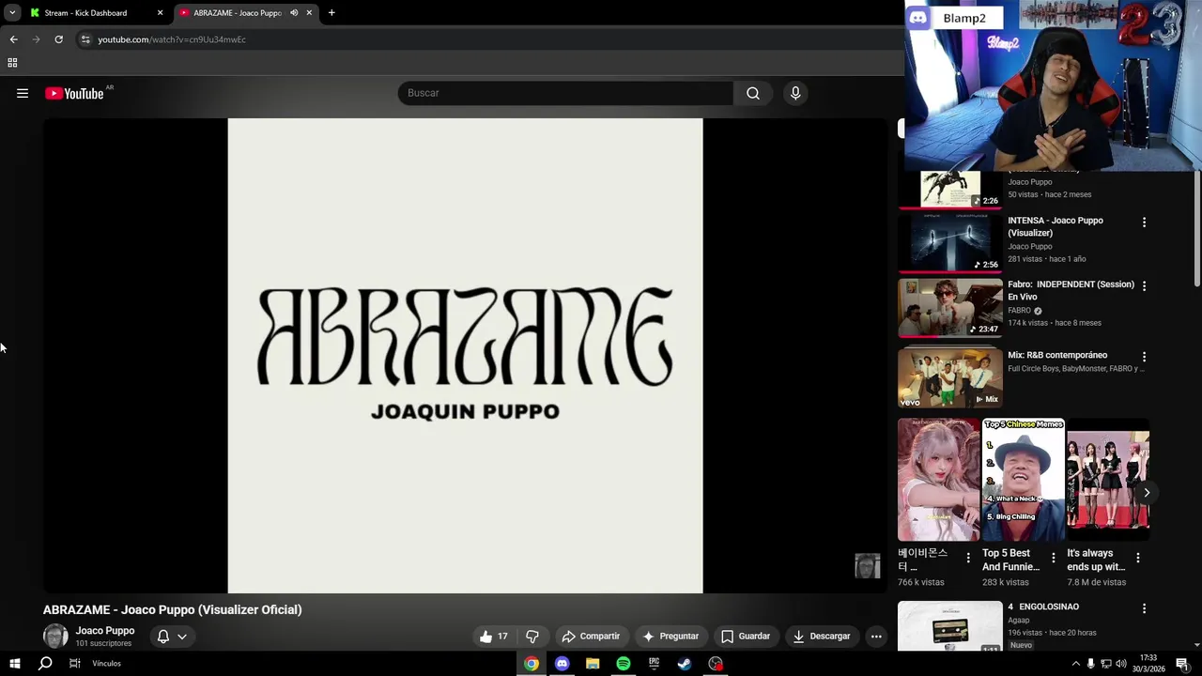Open the INTENSA visualizer thumbnail
The width and height of the screenshot is (1202, 676).
pos(950,244)
